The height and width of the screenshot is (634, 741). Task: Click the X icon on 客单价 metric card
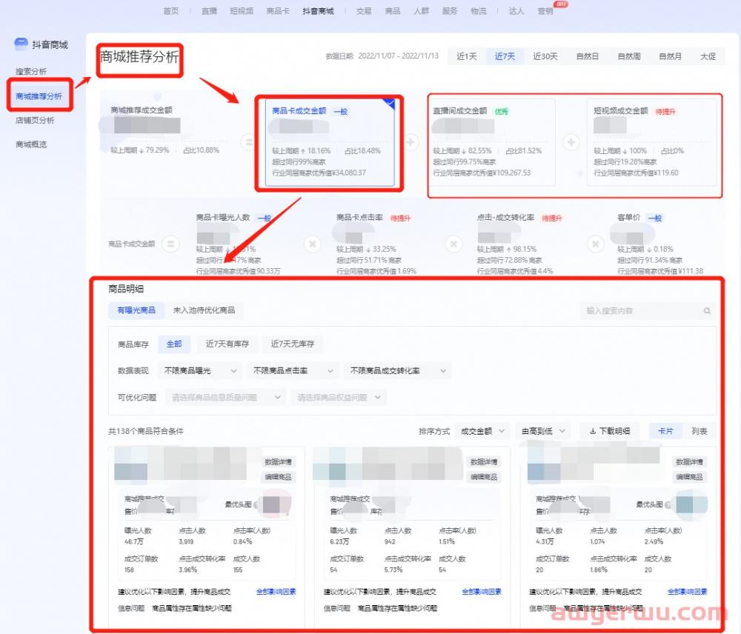tap(597, 242)
